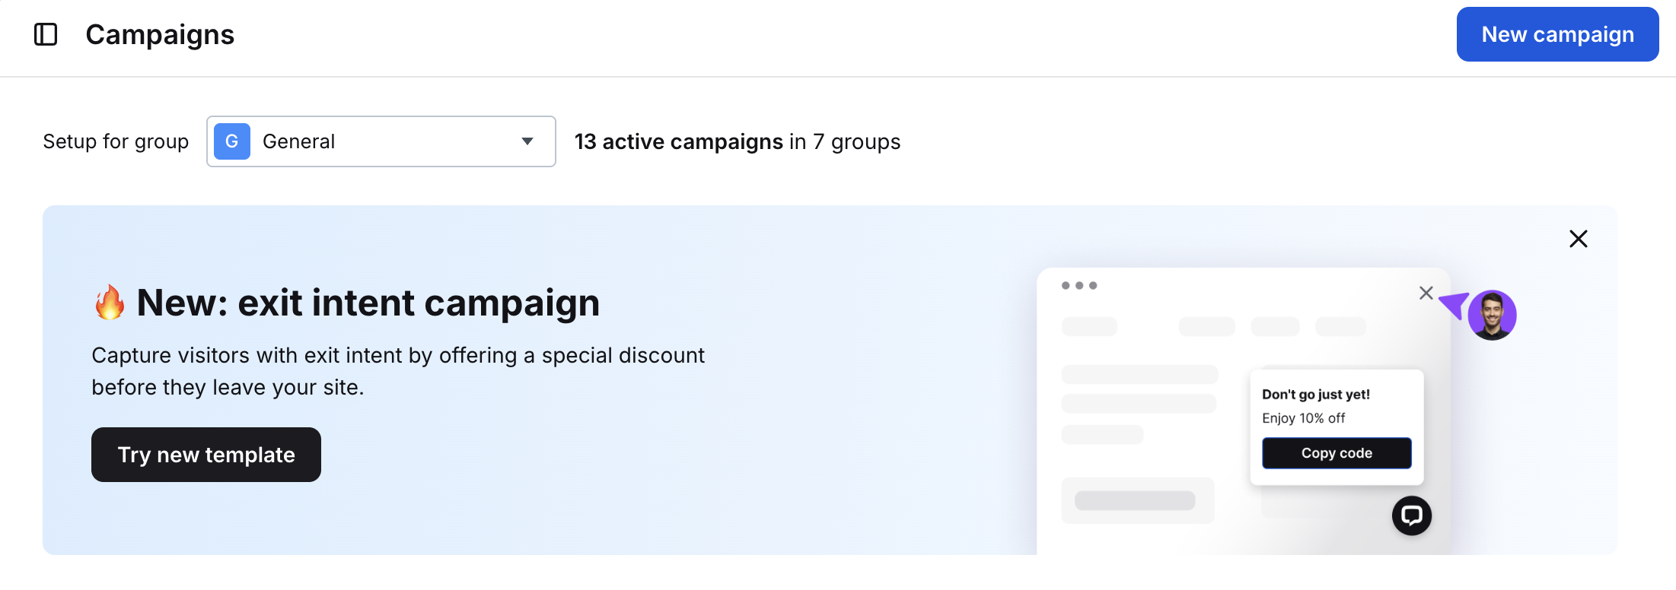Click the New campaign button
This screenshot has height=590, width=1676.
[1557, 34]
